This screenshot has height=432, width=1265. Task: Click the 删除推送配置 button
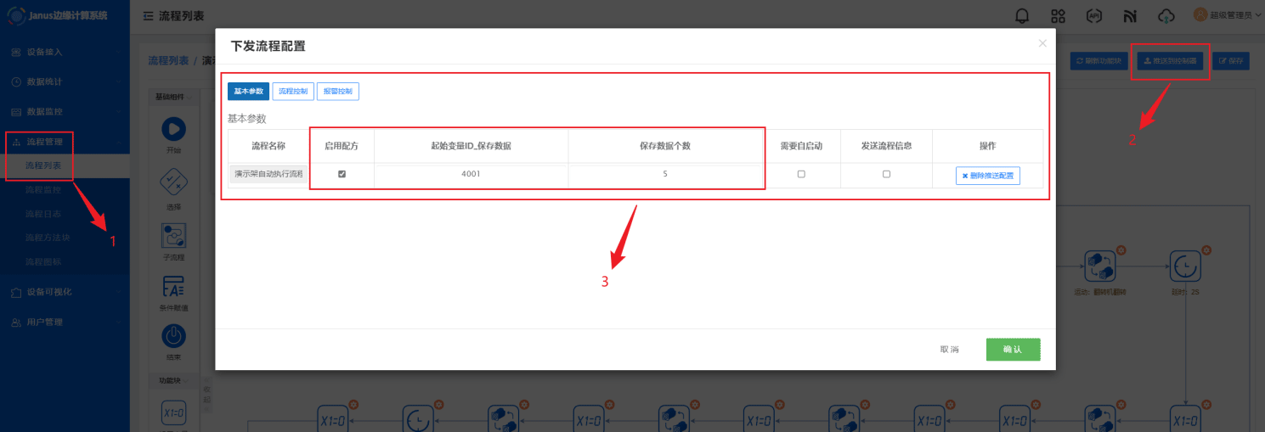pos(987,176)
